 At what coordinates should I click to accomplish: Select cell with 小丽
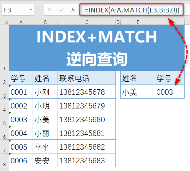[45, 133]
